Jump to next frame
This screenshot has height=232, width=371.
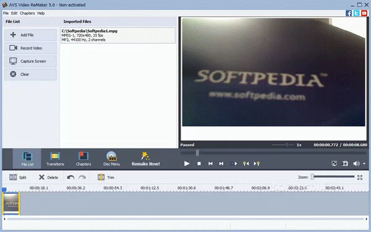(221, 163)
